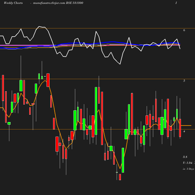Image resolution: width=195 pixels, height=195 pixels.
Task: Click the 'Weekly Charts' title text
Action: tap(13, 3)
